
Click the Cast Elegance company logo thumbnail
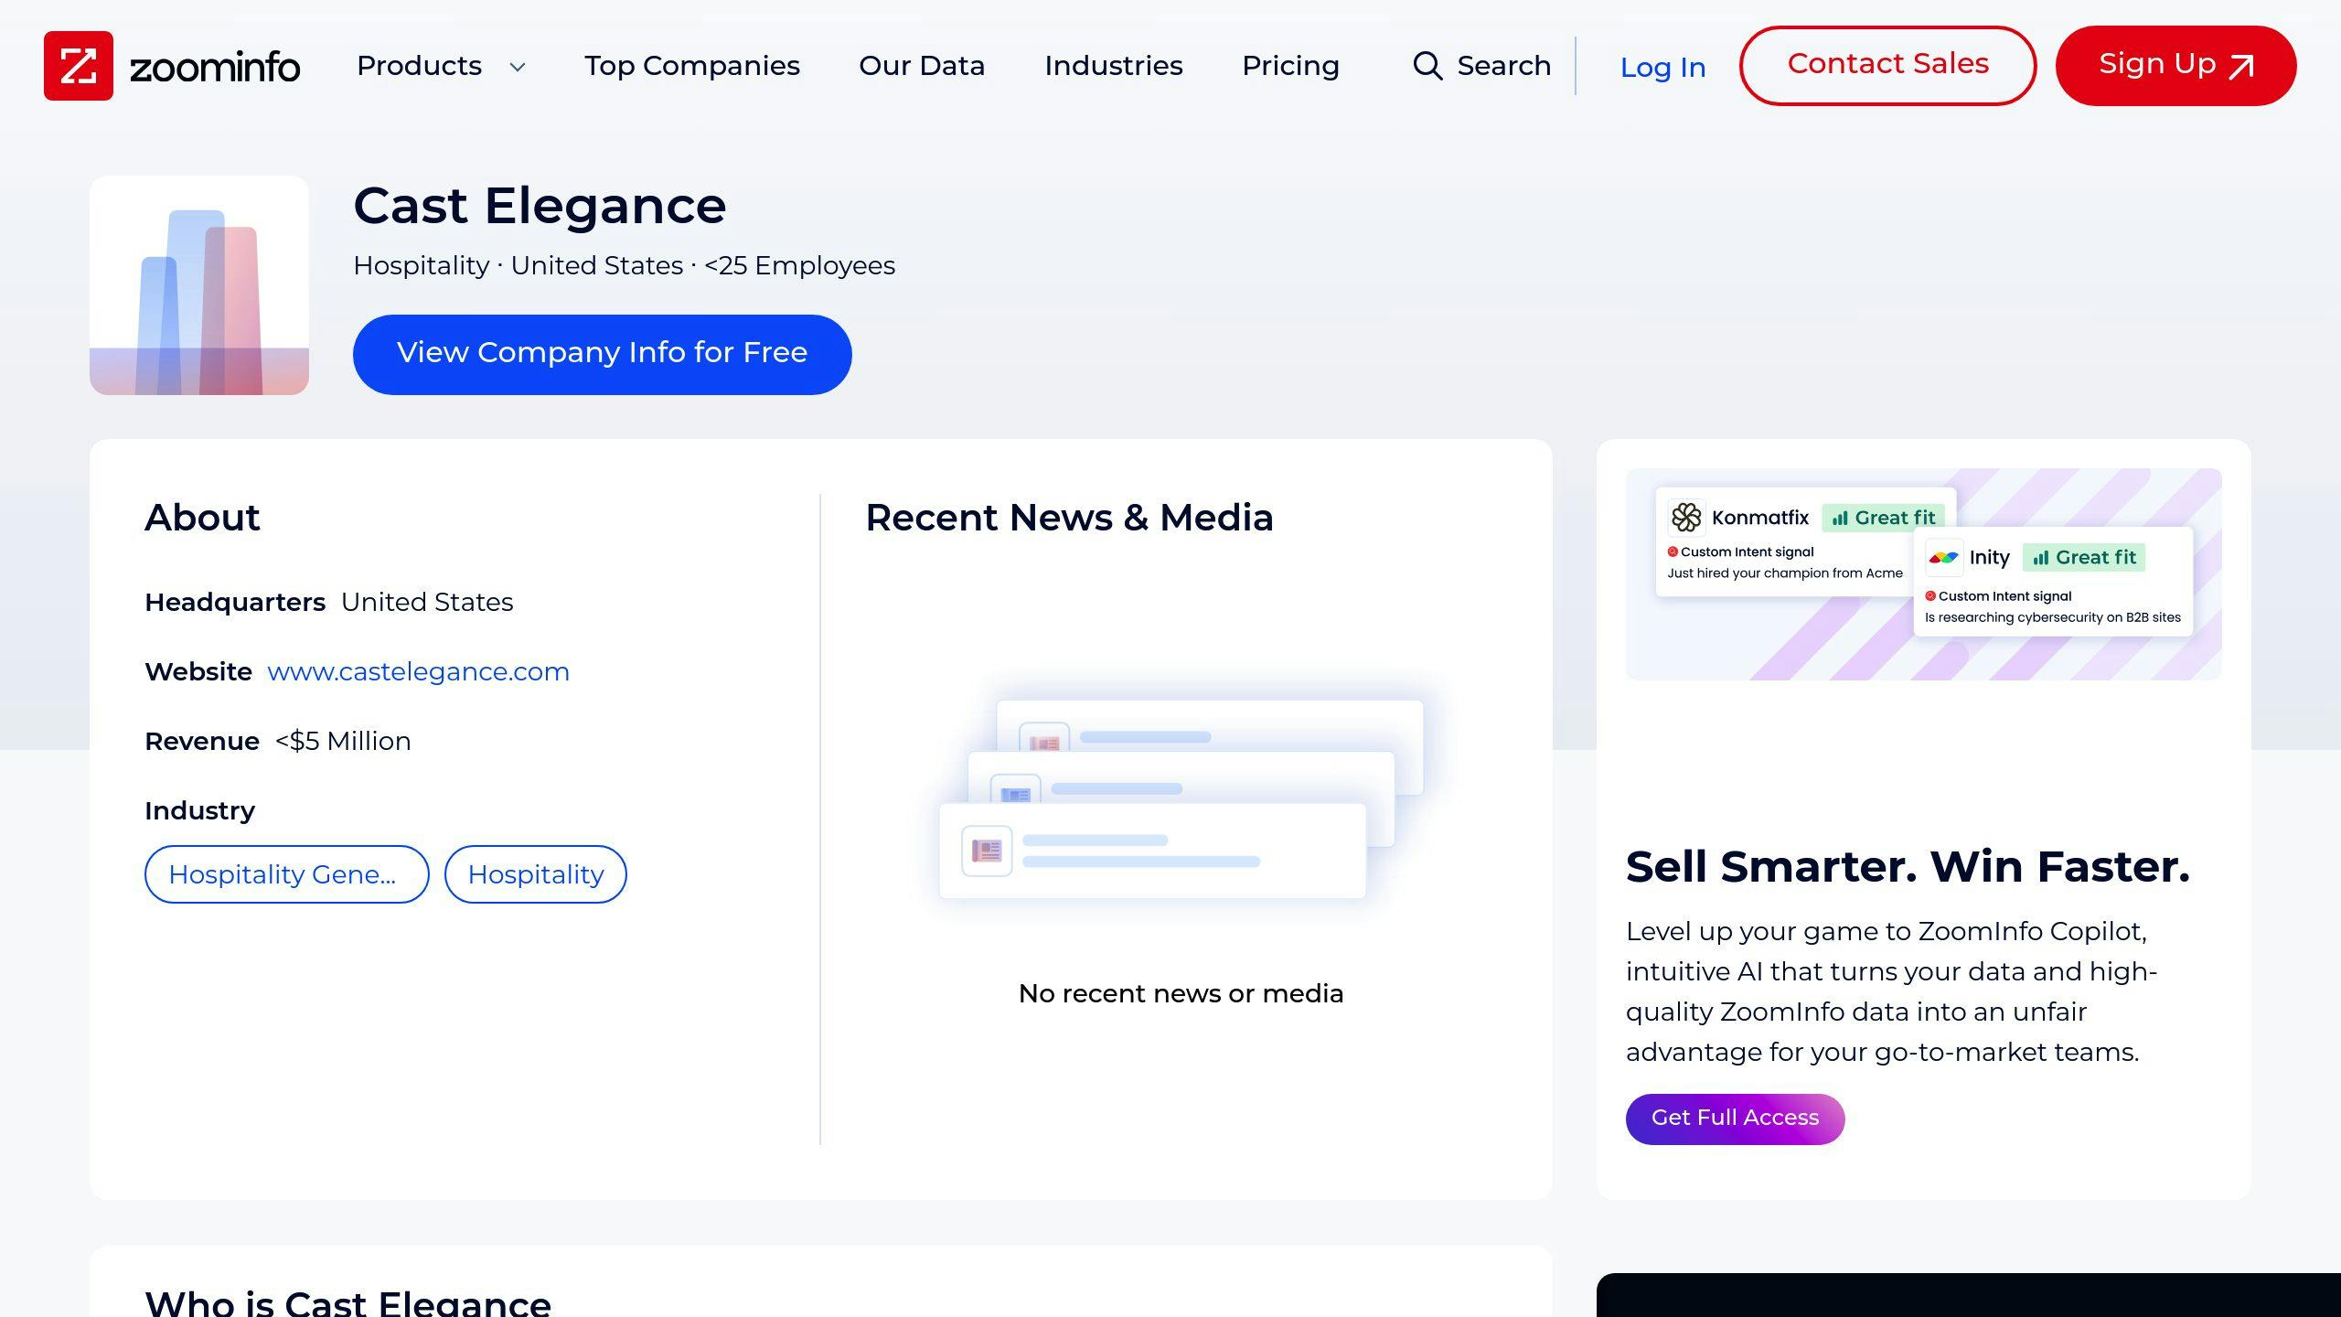[x=199, y=284]
